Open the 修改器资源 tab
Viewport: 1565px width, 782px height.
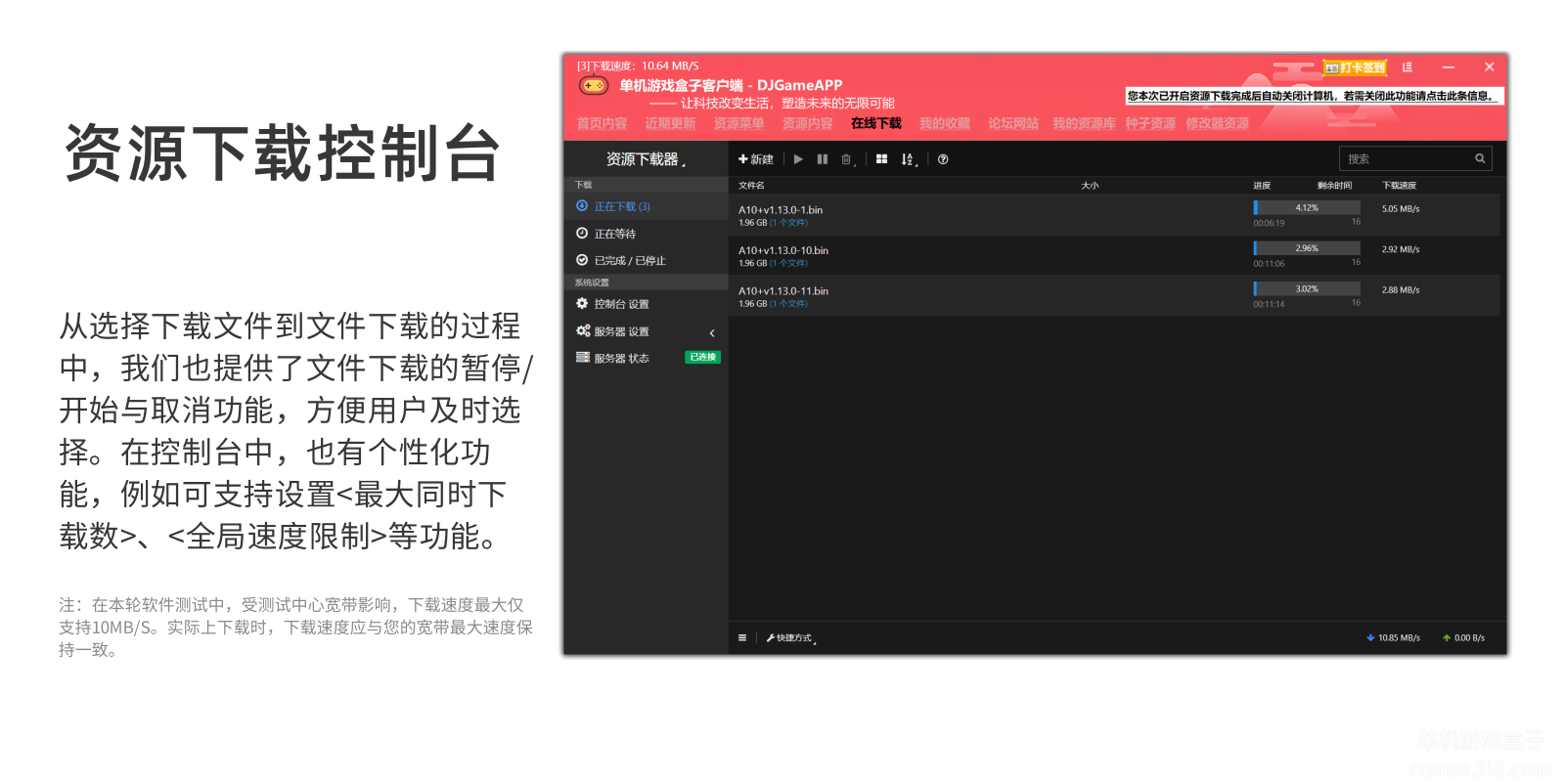(1218, 123)
